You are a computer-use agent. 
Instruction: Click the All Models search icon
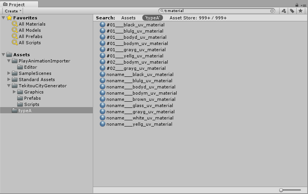pyautogui.click(x=15, y=30)
